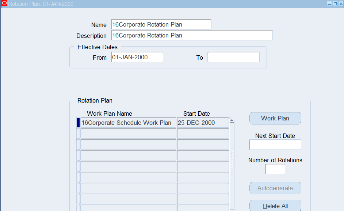
Task: Open the Work Plan button
Action: pos(275,119)
